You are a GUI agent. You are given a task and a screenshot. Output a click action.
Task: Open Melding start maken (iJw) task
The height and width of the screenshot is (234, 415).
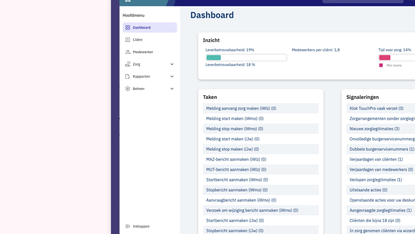[x=261, y=139]
